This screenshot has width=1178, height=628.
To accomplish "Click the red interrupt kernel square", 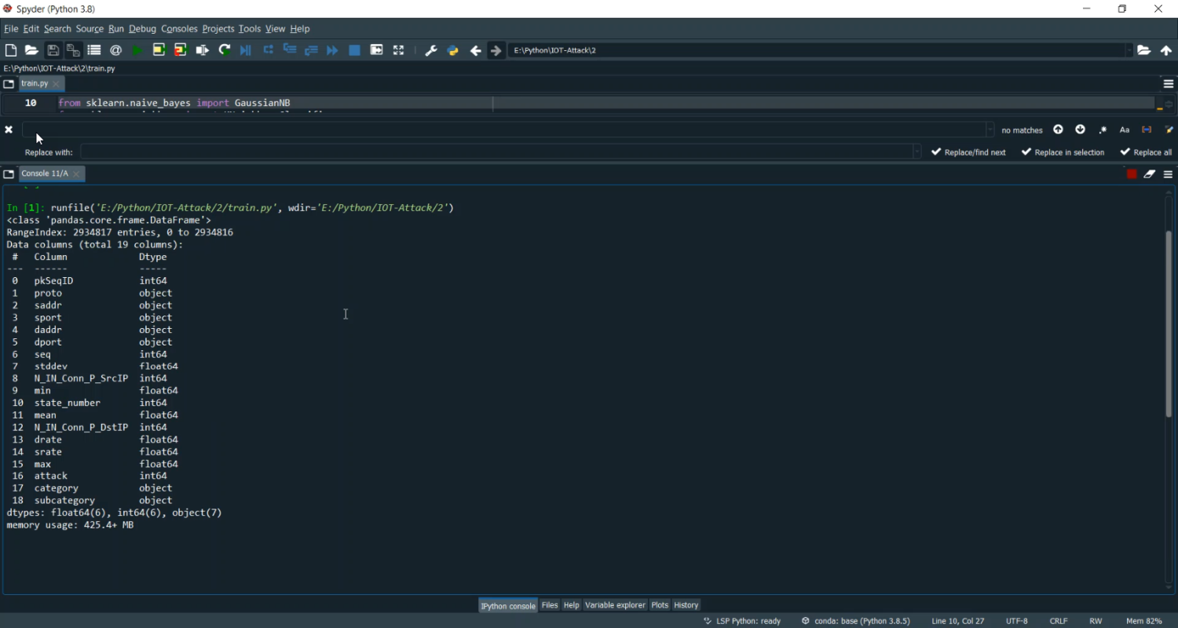I will point(1132,174).
